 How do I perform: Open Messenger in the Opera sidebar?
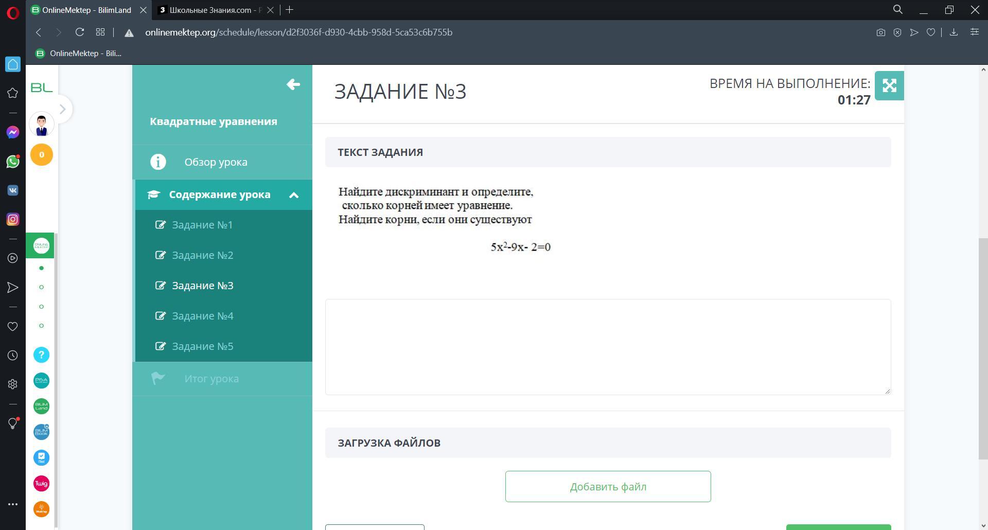coord(13,132)
